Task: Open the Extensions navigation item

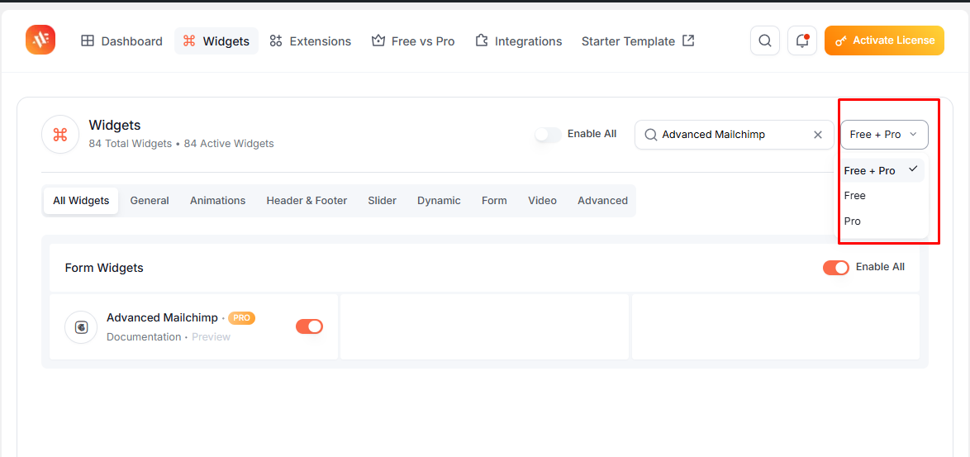Action: [x=310, y=41]
